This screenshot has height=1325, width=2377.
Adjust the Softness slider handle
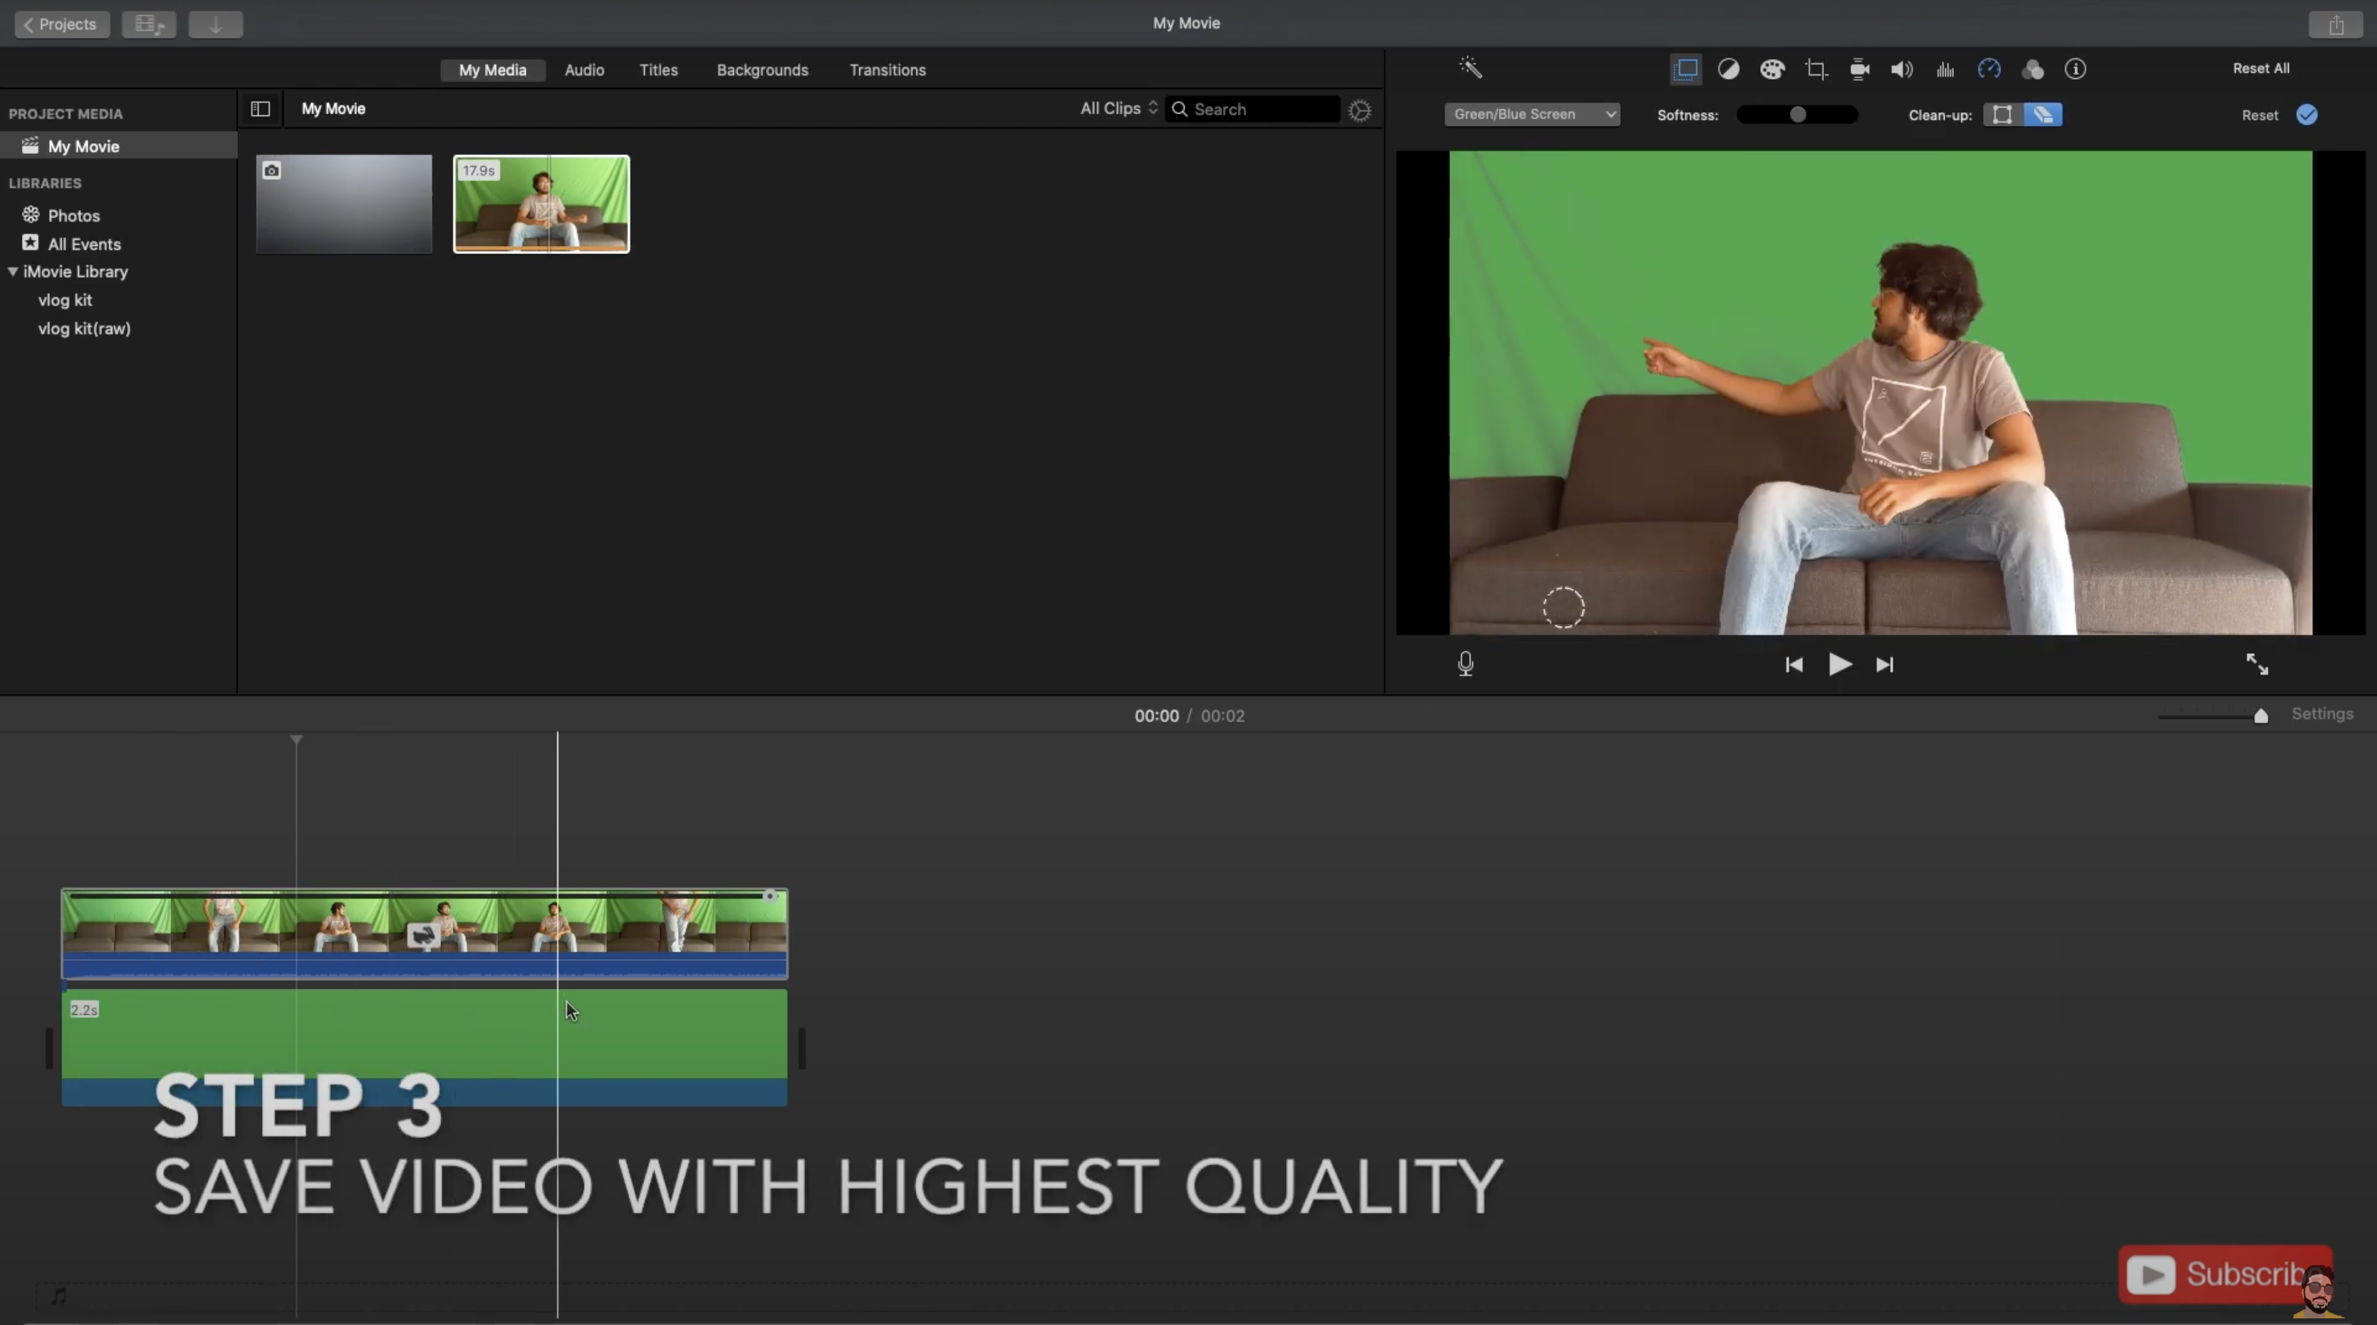(1797, 115)
